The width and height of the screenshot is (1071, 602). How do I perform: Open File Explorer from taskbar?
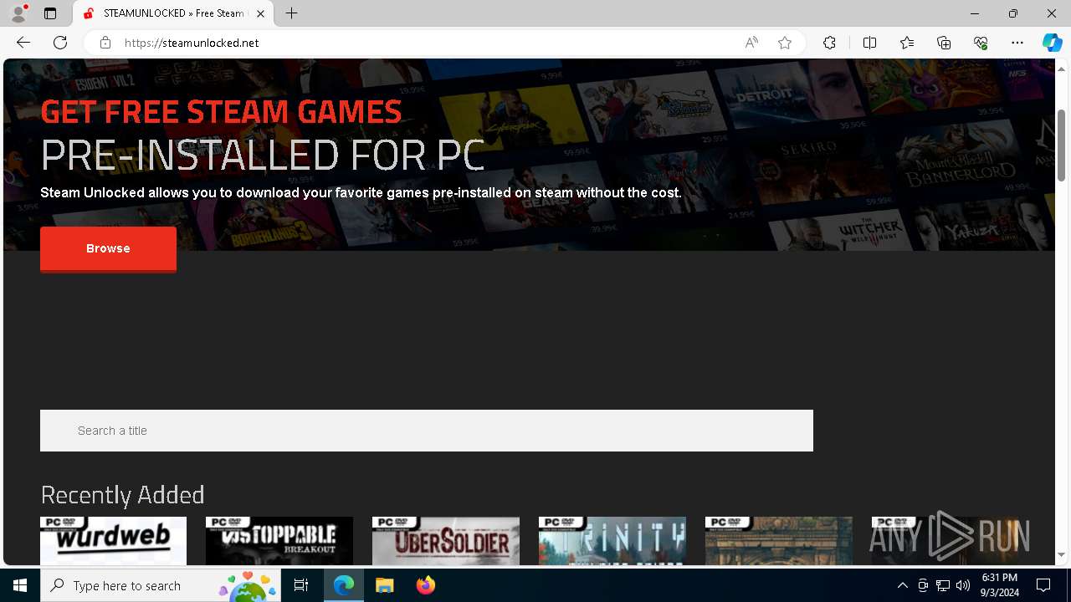tap(384, 585)
